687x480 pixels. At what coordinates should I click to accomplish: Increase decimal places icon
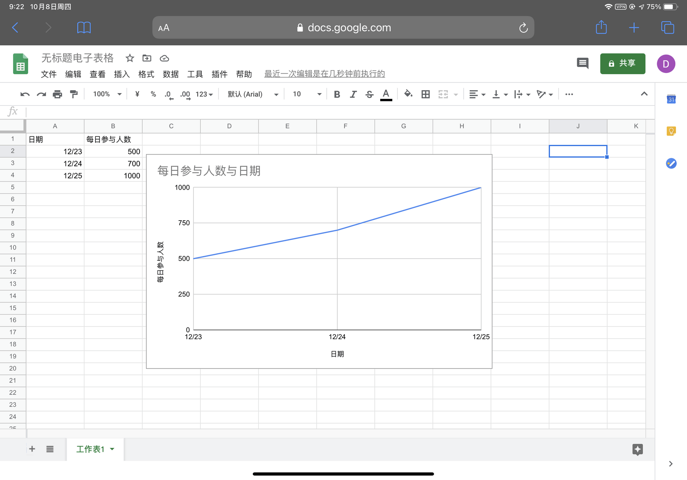pyautogui.click(x=185, y=94)
